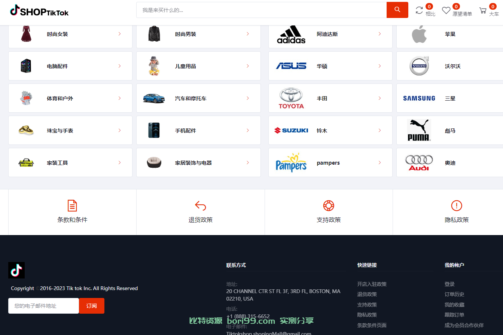
Task: Click the blue car image for 汽车和摩托车
Action: click(x=154, y=98)
